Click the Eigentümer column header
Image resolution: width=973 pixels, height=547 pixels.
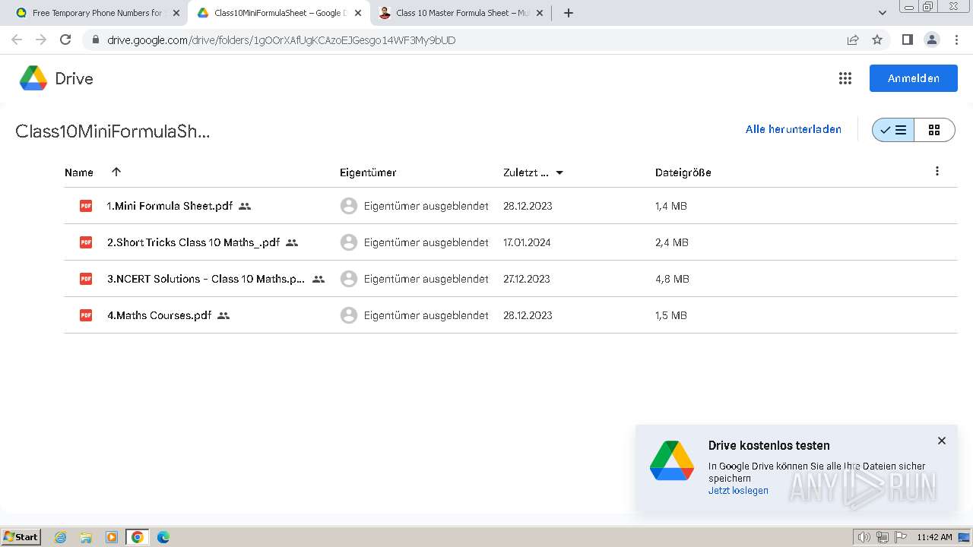[368, 172]
